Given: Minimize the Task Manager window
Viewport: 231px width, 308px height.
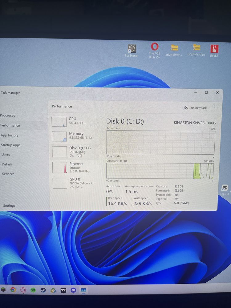Looking at the screenshot, I should tap(196, 92).
